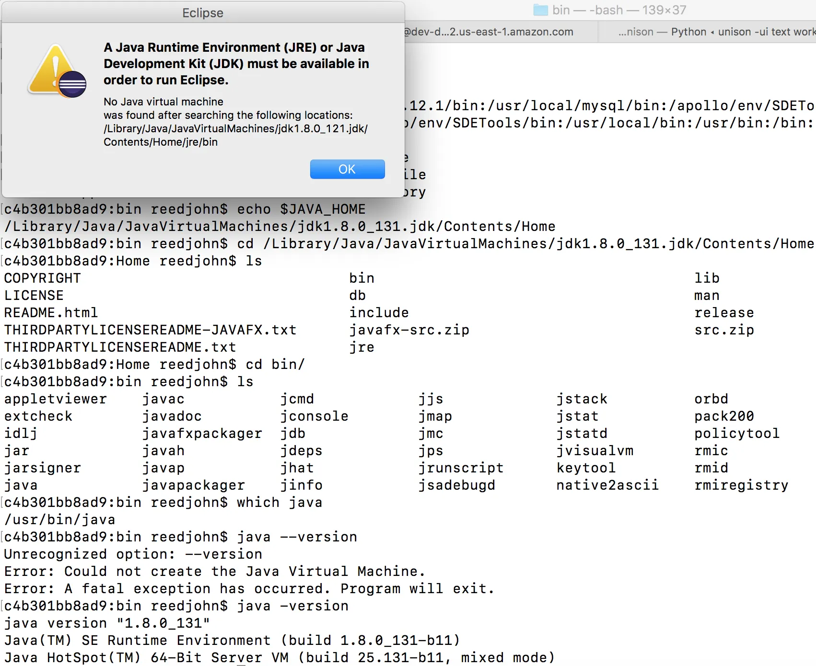Screen dimensions: 816x666
Task: Click jconsole in the bin listing
Action: click(x=315, y=416)
